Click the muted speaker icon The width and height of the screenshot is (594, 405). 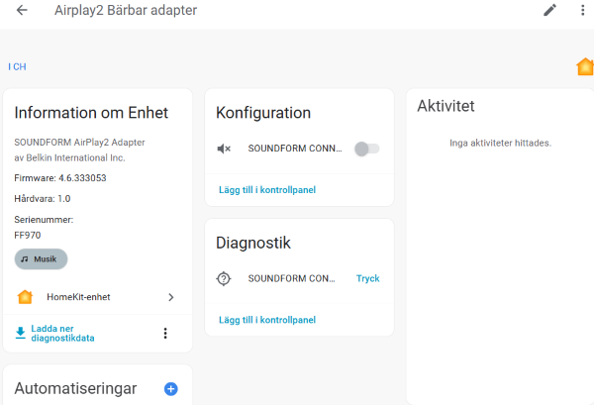224,149
